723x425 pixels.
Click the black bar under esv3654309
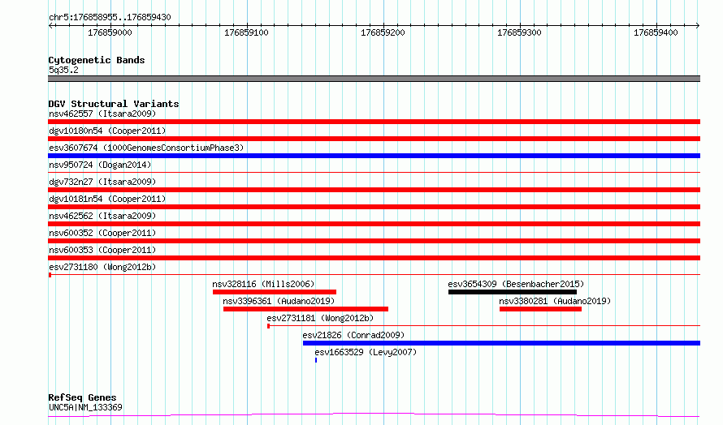click(513, 292)
